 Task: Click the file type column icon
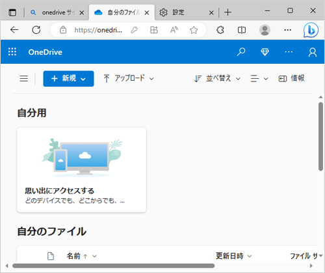click(51, 256)
